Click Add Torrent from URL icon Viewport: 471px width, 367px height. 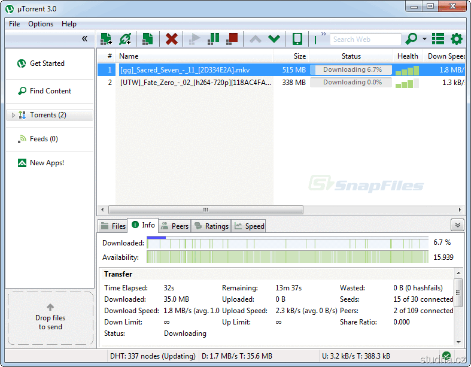pos(125,39)
